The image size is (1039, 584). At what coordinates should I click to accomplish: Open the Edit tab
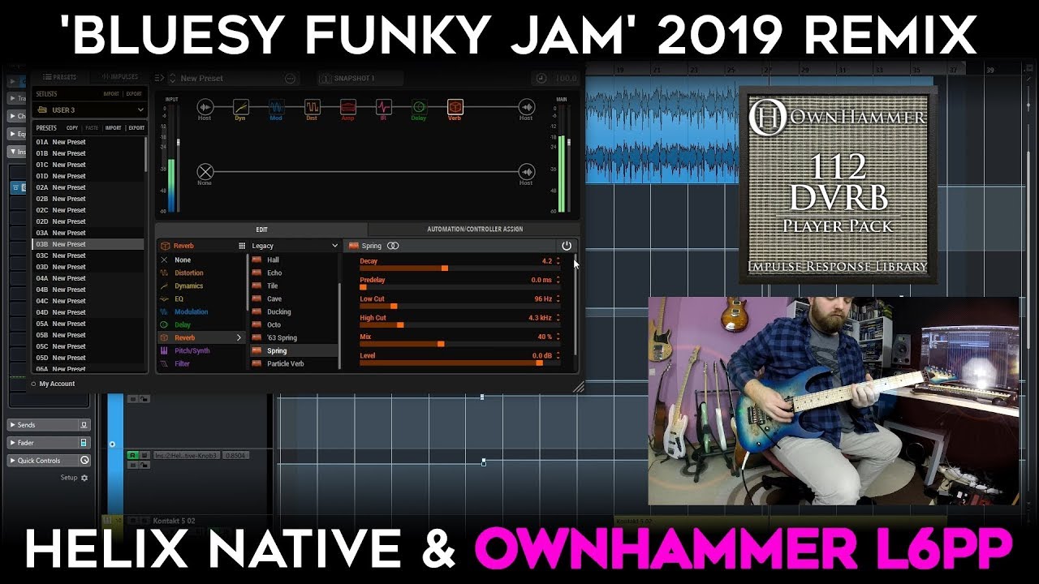(x=261, y=230)
